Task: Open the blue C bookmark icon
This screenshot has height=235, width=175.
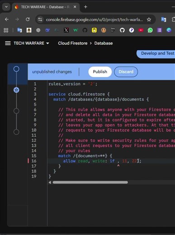Action: point(169,30)
